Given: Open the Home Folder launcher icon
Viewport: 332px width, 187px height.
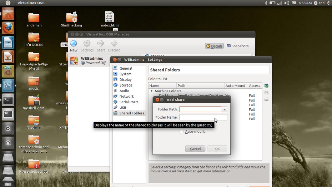Looking at the screenshot, I should (x=8, y=14).
